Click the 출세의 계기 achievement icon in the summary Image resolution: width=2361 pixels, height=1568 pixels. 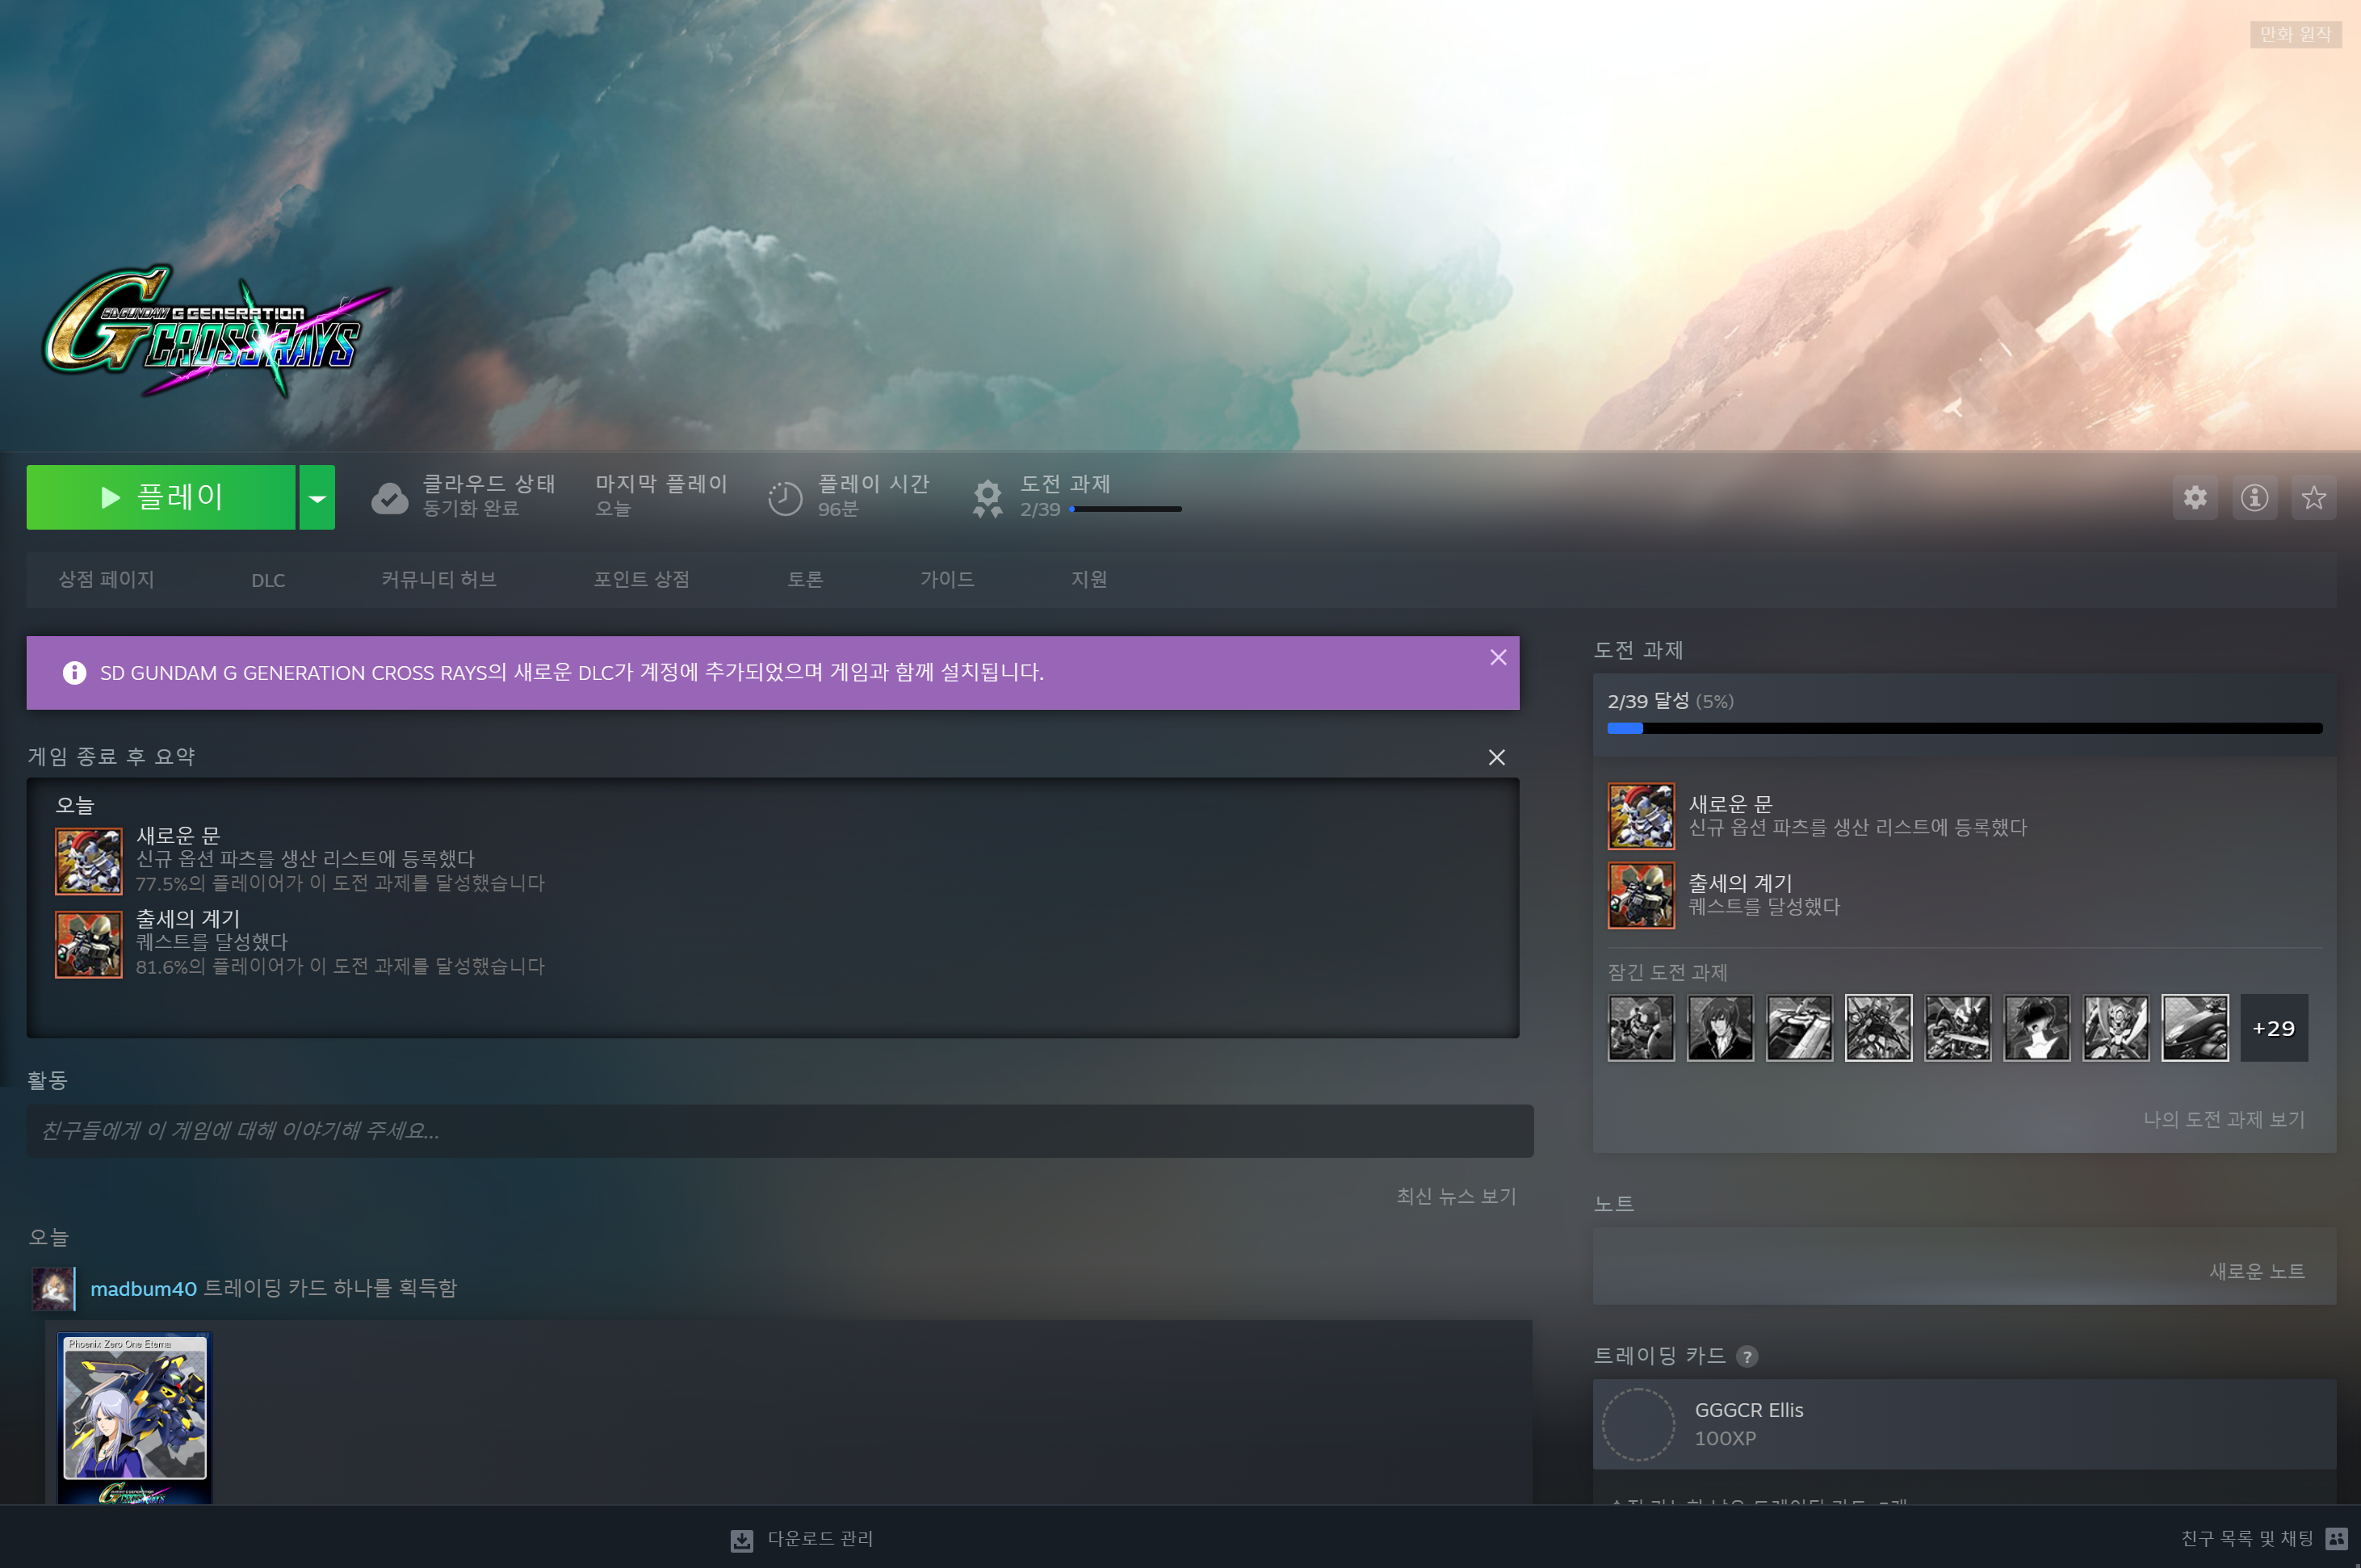(x=89, y=944)
